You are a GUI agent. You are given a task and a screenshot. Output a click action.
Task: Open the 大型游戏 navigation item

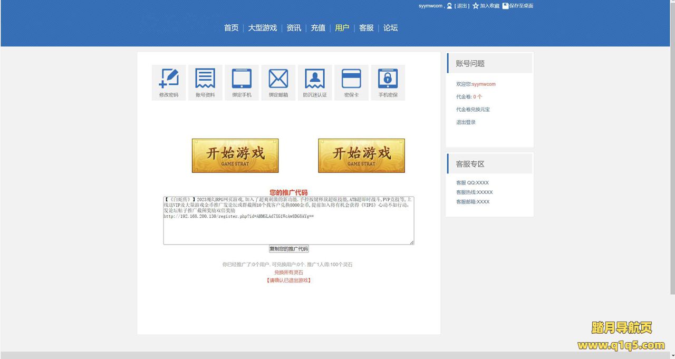coord(262,28)
